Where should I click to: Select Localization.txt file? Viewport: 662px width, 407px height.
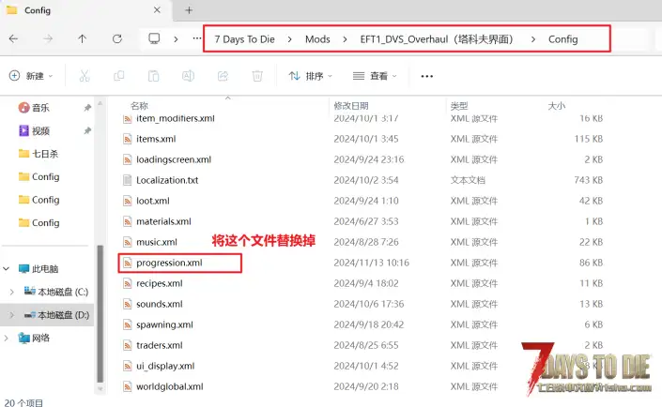(x=167, y=180)
